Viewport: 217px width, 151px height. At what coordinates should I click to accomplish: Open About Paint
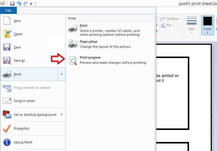click(x=33, y=142)
